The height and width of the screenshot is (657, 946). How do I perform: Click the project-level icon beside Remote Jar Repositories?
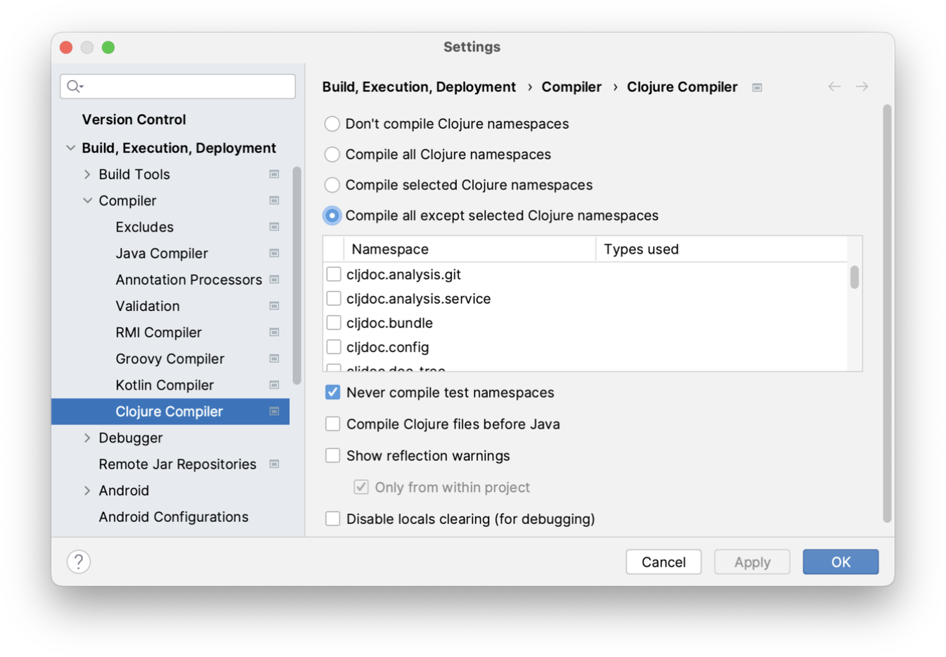pyautogui.click(x=274, y=464)
